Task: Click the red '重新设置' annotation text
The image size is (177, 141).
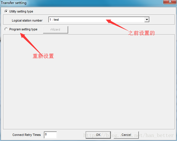Action: pyautogui.click(x=43, y=56)
